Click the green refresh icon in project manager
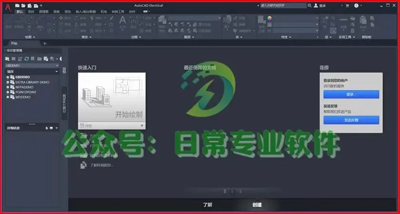The height and width of the screenshot is (214, 400). (x=27, y=59)
